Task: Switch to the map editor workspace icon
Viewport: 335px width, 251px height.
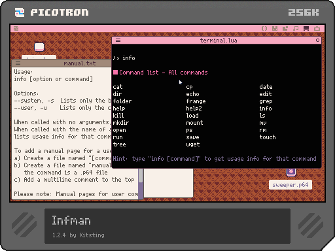Action: coord(285,29)
